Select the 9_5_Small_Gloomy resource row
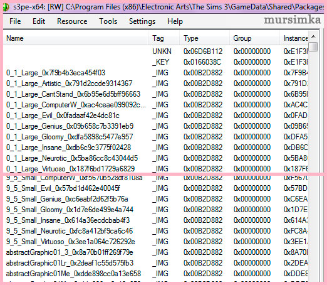Viewport: 327px width, 285px height. pyautogui.click(x=155, y=210)
